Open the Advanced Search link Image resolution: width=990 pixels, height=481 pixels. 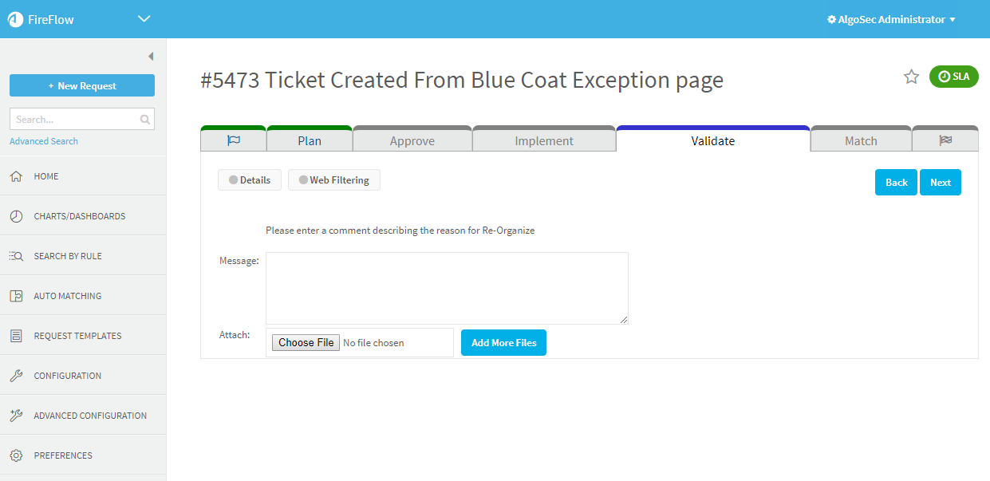pyautogui.click(x=44, y=141)
